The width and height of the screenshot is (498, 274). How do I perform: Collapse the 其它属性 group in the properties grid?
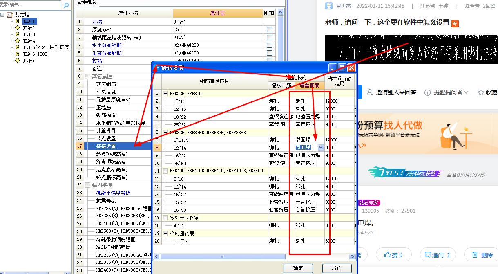click(87, 76)
